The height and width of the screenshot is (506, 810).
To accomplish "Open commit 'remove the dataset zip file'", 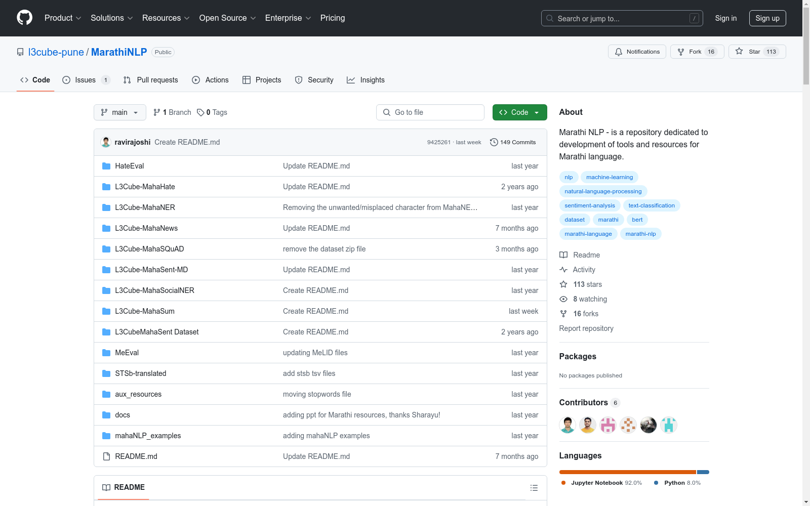I will [324, 249].
